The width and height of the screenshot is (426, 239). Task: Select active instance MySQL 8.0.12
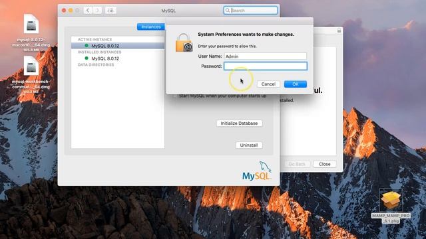pos(118,46)
